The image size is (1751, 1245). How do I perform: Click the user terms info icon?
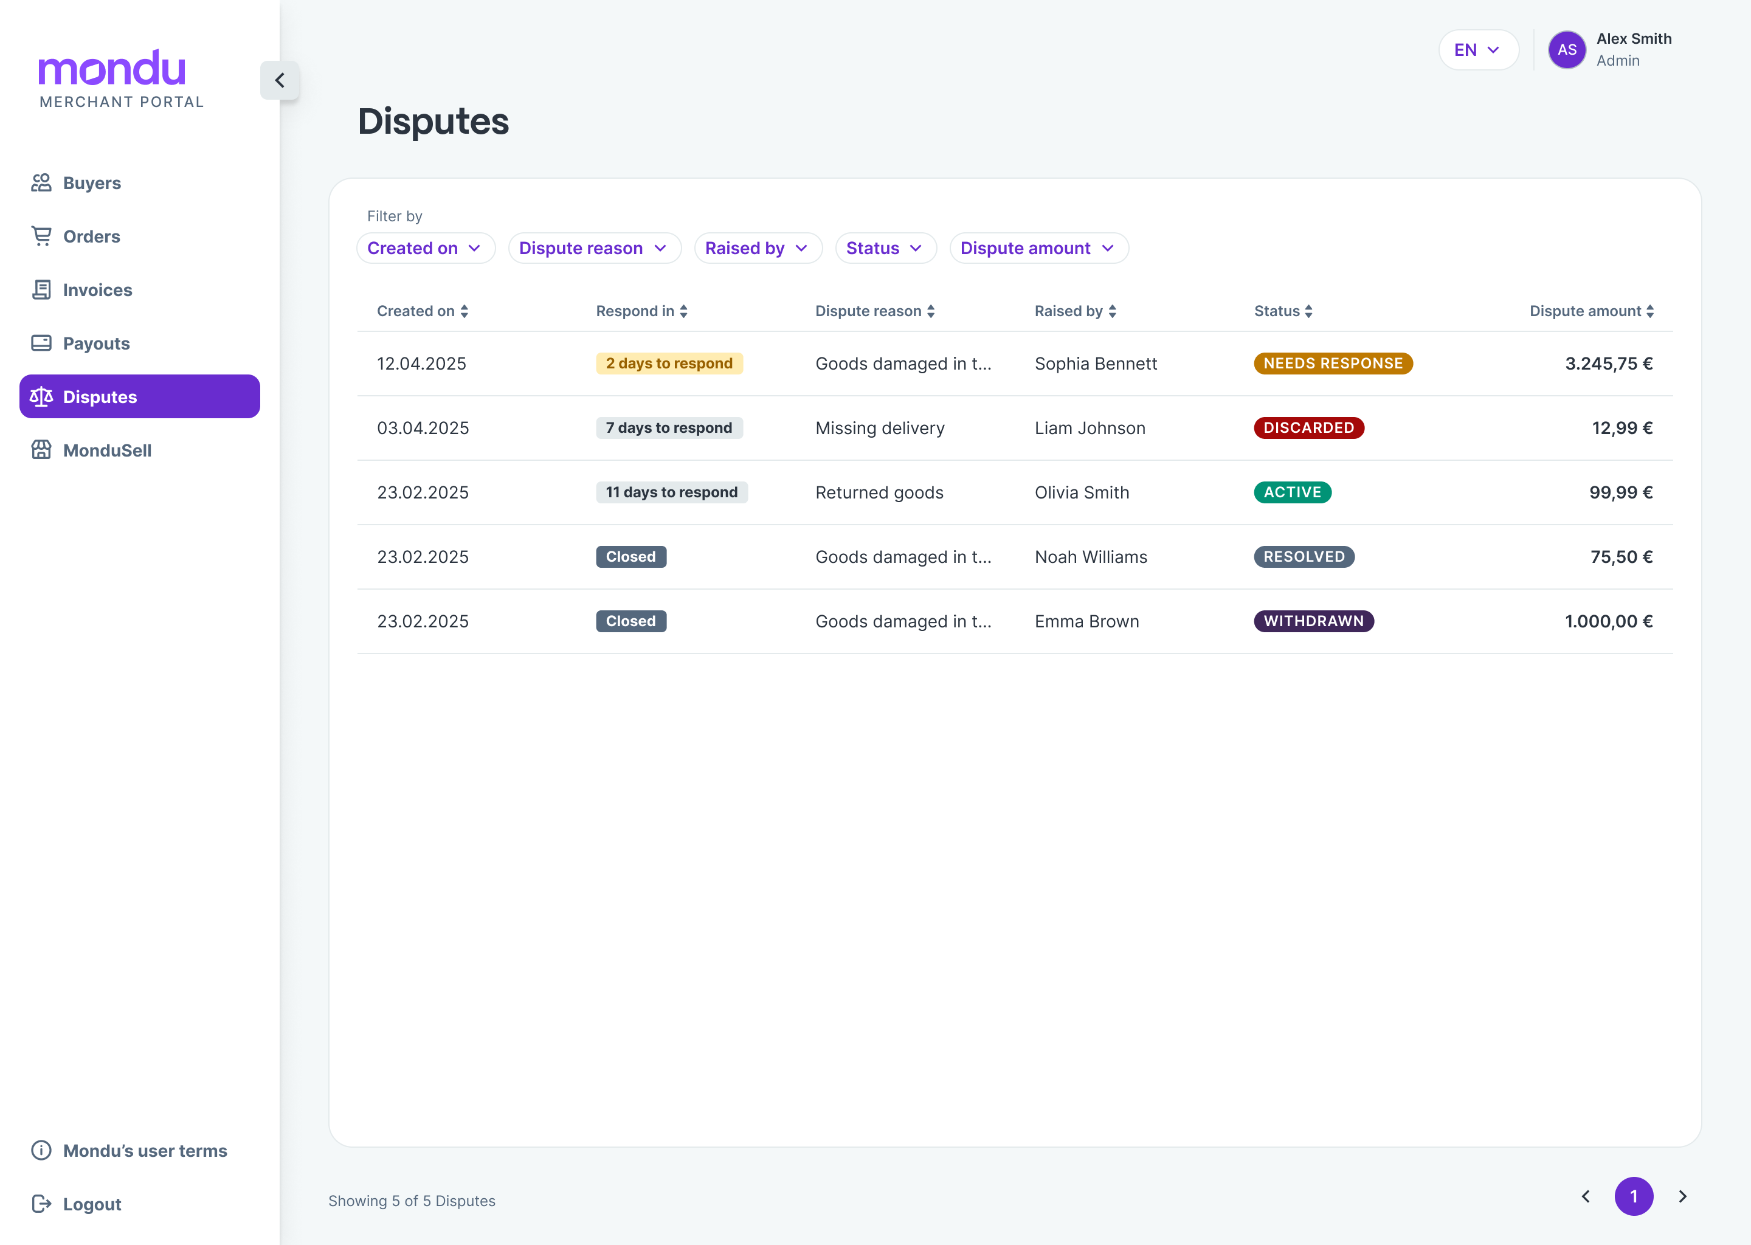click(41, 1150)
